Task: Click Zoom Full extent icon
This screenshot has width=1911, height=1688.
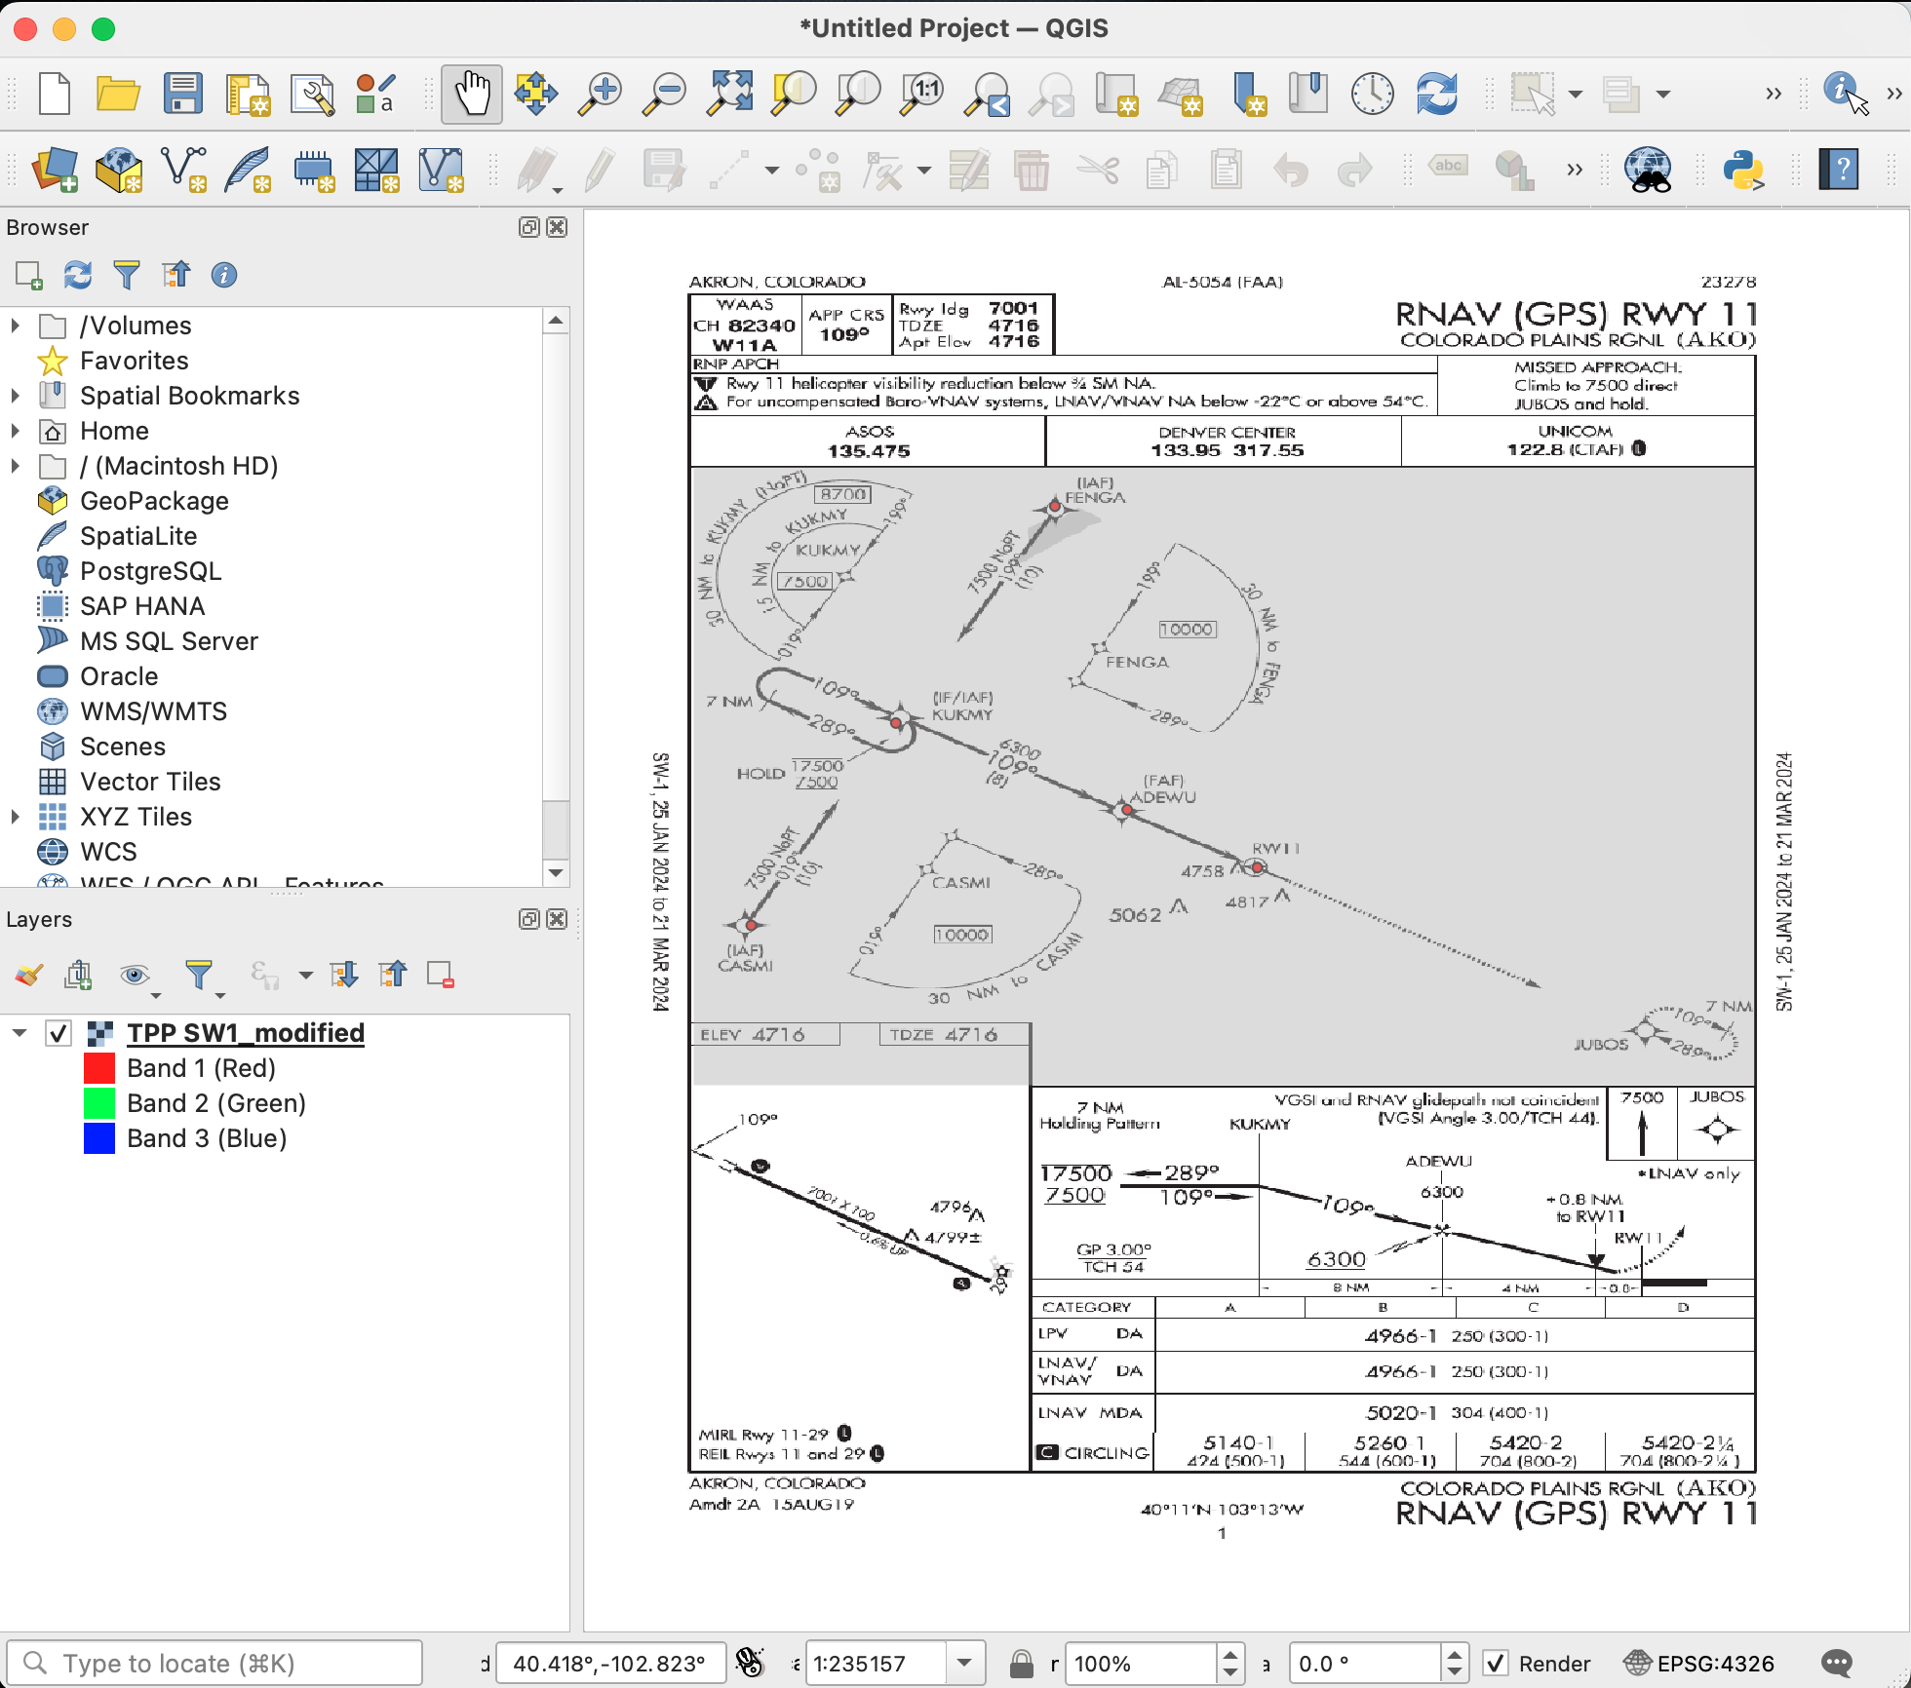Action: click(730, 94)
